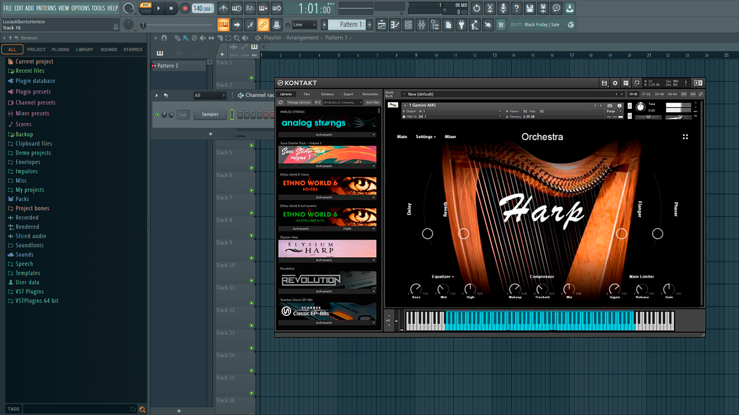Open Kontakt Database tab
This screenshot has height=415, width=739.
[x=327, y=94]
